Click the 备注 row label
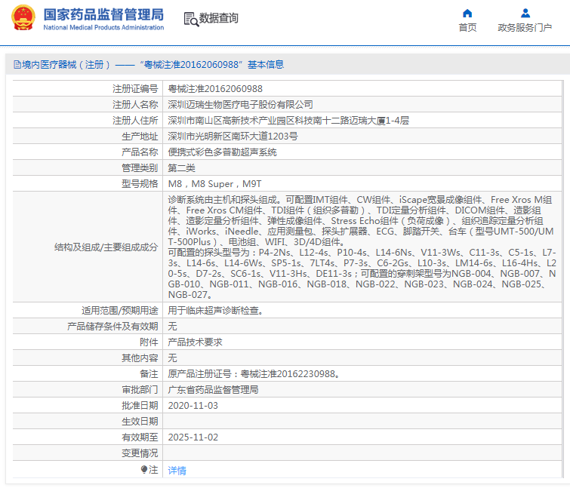This screenshot has width=570, height=488. 149,374
